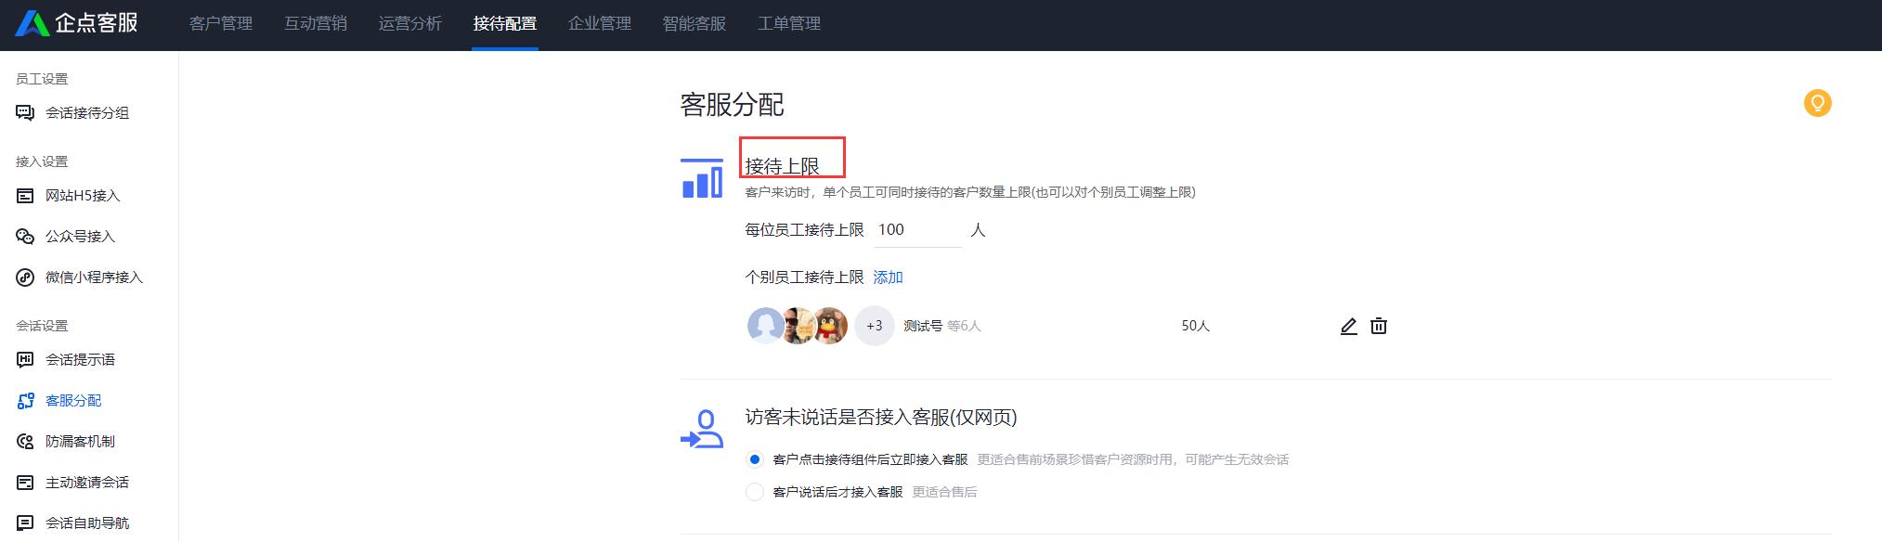Click the 微信小程序接入 icon
Viewport: 1882px width, 542px height.
[25, 277]
